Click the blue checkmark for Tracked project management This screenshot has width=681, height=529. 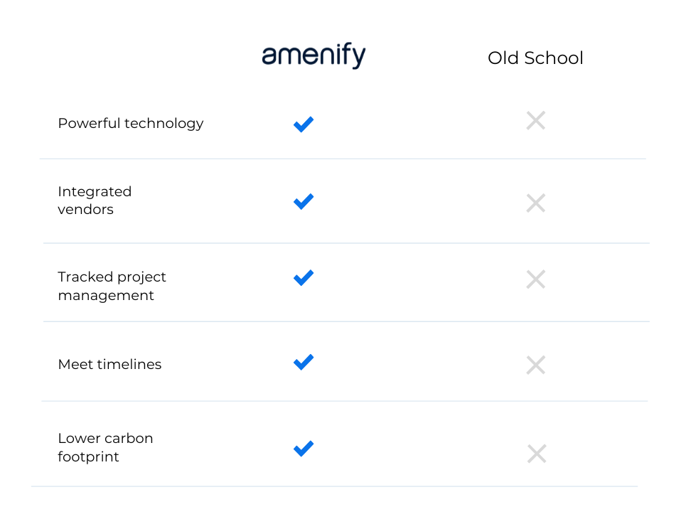[x=304, y=277]
